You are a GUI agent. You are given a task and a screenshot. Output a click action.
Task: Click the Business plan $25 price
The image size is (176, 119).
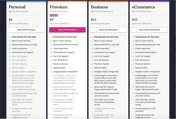pyautogui.click(x=94, y=20)
